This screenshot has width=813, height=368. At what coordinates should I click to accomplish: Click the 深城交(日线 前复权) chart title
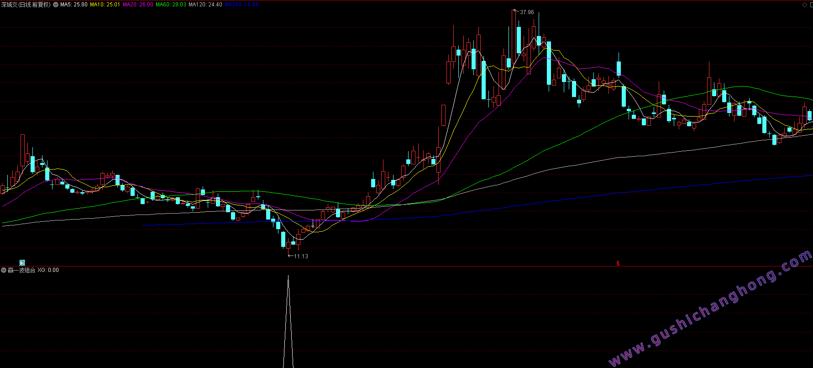tap(26, 5)
